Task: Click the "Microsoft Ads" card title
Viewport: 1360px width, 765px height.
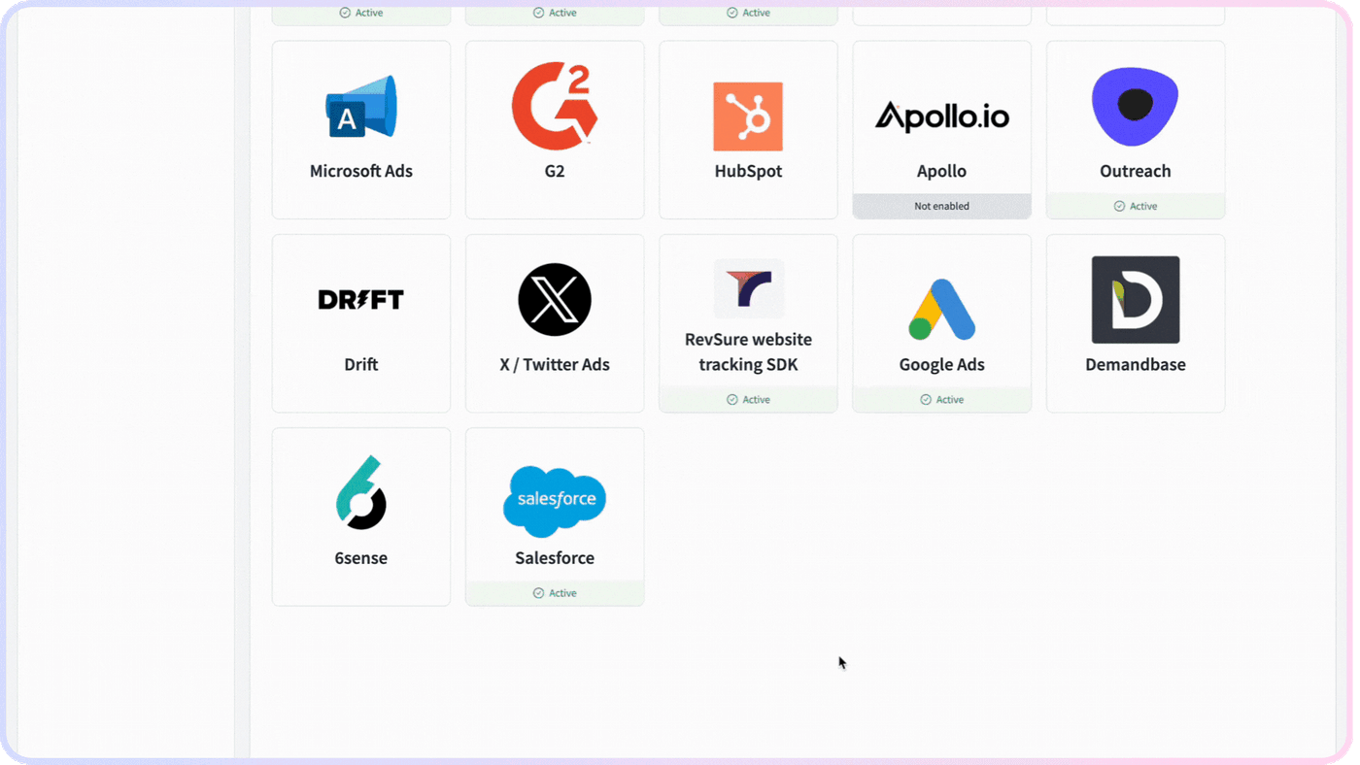Action: [361, 171]
